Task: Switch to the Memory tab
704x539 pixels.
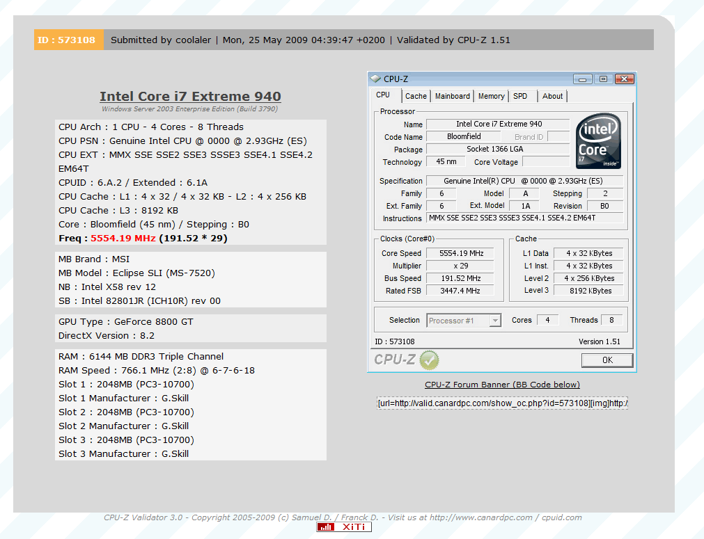Action: 491,96
